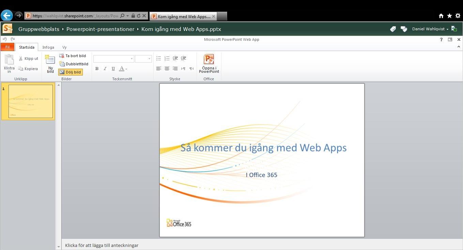
Task: Open the font name dropdown
Action: point(132,59)
